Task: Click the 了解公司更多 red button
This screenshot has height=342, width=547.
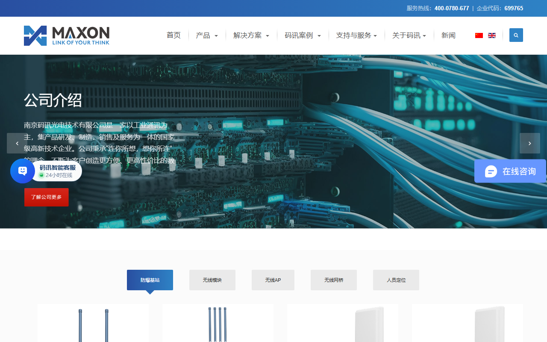Action: click(x=47, y=197)
